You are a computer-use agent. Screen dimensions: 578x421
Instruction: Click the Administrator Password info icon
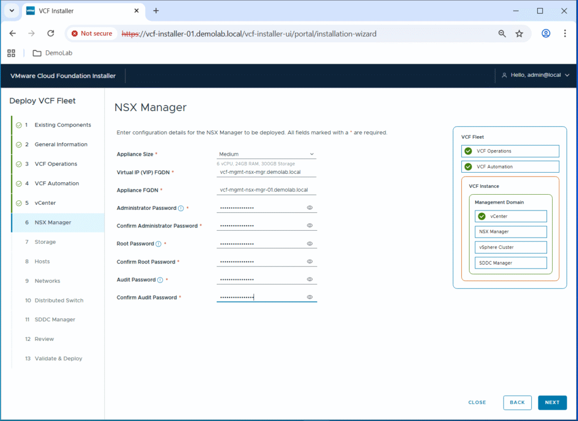[x=181, y=208]
